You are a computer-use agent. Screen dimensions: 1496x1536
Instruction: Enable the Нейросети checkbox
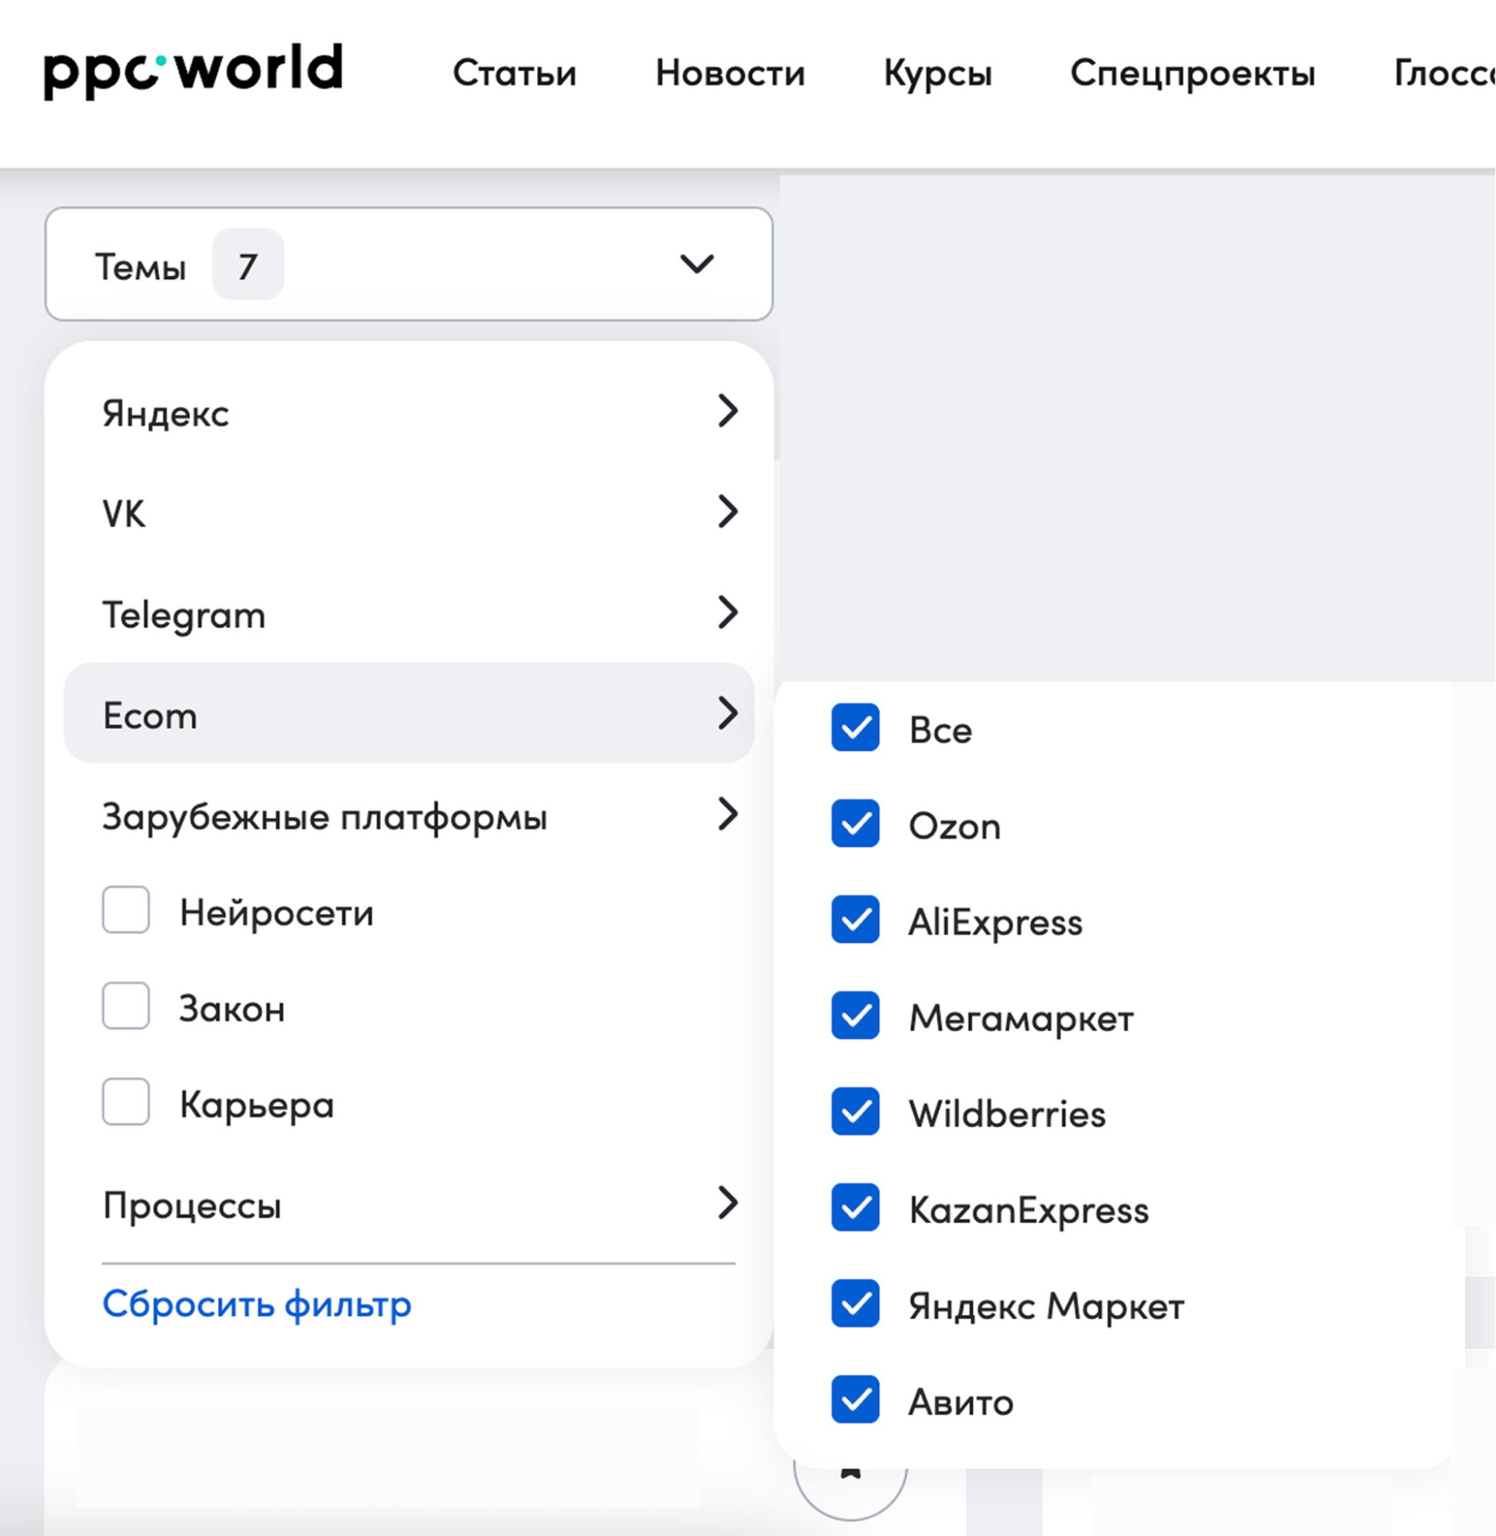[x=125, y=911]
